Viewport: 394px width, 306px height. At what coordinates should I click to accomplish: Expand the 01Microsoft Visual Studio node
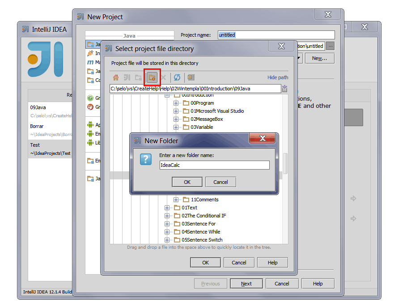[x=176, y=111]
